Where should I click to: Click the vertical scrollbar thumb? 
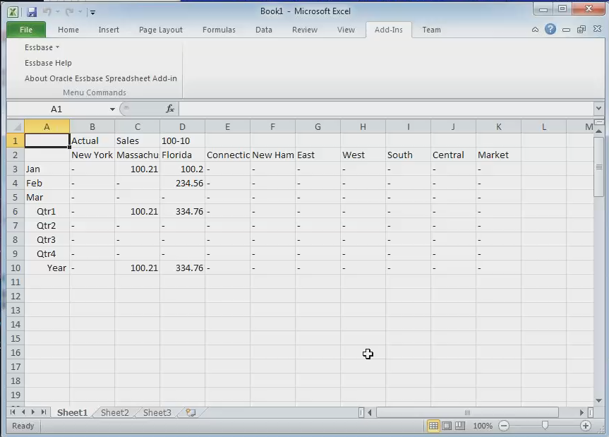pos(598,167)
